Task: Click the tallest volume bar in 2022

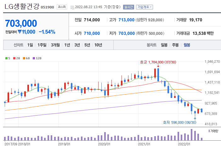Action: [191, 135]
